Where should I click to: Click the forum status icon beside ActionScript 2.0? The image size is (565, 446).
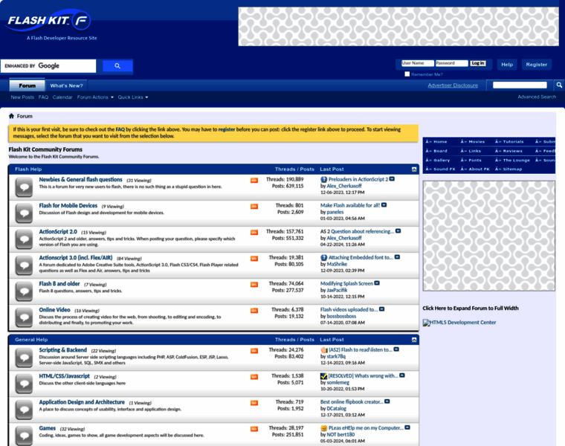click(x=24, y=239)
